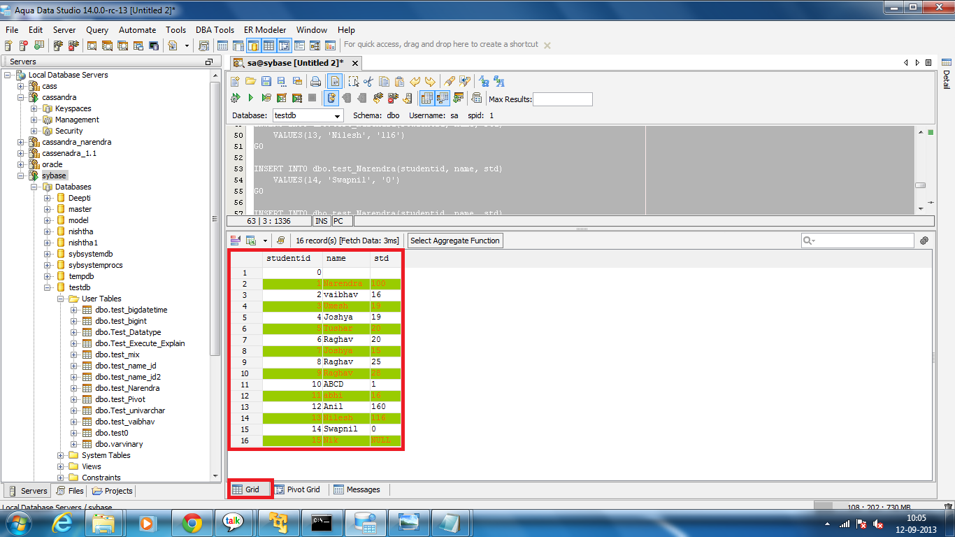This screenshot has height=537, width=955.
Task: Expand the oracle server node
Action: pyautogui.click(x=21, y=164)
